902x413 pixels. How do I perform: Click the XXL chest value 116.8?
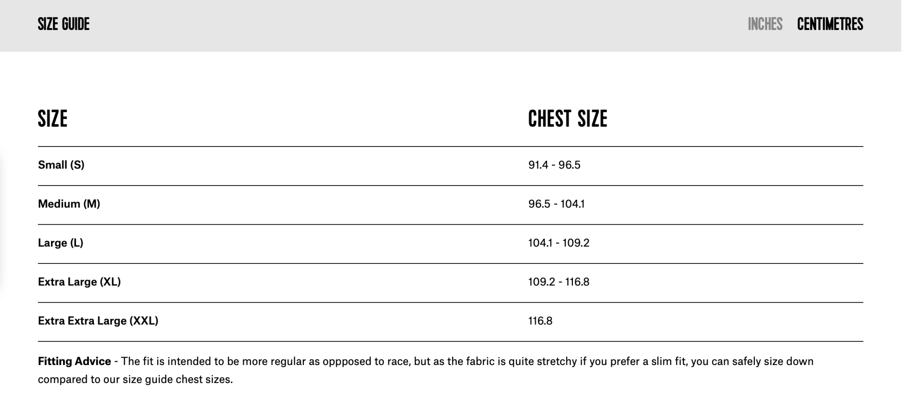coord(540,321)
